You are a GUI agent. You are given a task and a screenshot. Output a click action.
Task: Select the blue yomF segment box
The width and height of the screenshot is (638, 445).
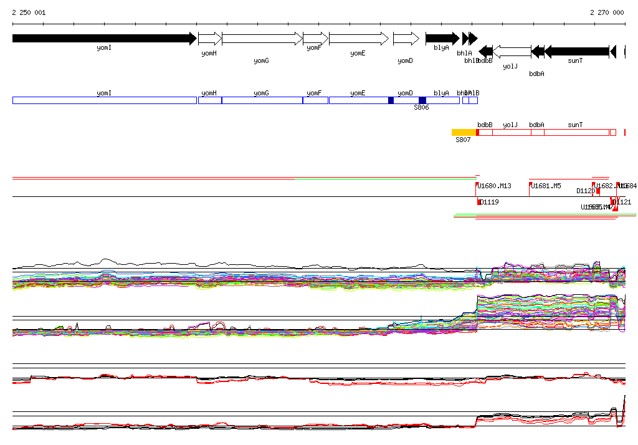tap(315, 100)
